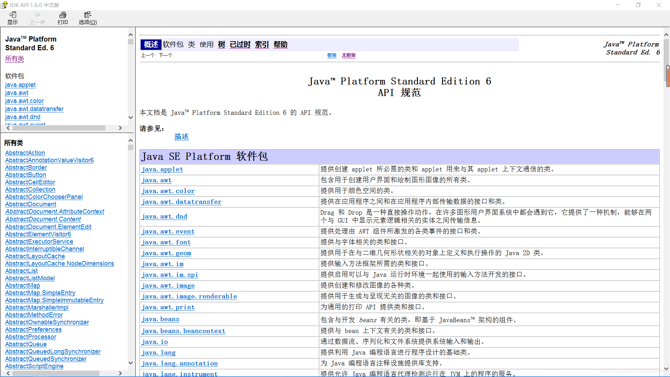Open java.applet in the package table
670x377 pixels.
pyautogui.click(x=162, y=169)
